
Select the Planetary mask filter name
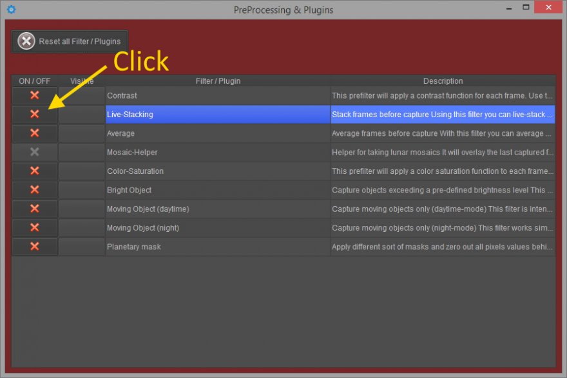click(x=134, y=247)
